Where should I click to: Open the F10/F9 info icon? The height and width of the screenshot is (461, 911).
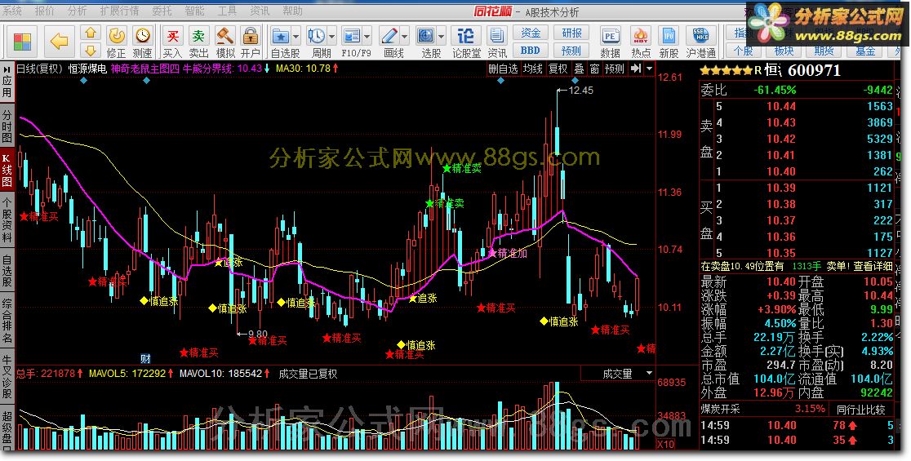pyautogui.click(x=352, y=36)
